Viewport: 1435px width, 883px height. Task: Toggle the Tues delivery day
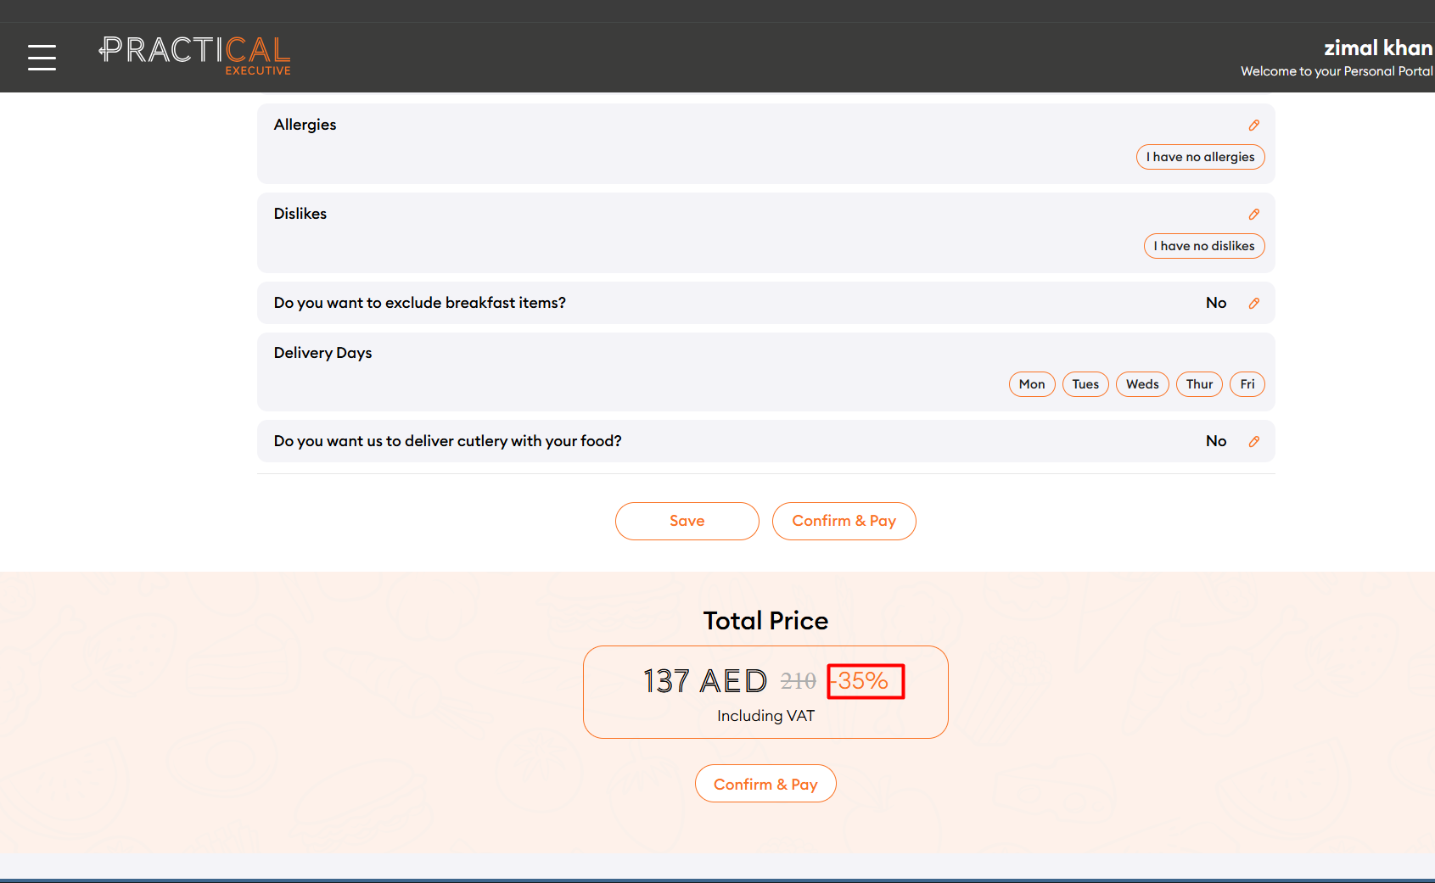pyautogui.click(x=1085, y=384)
